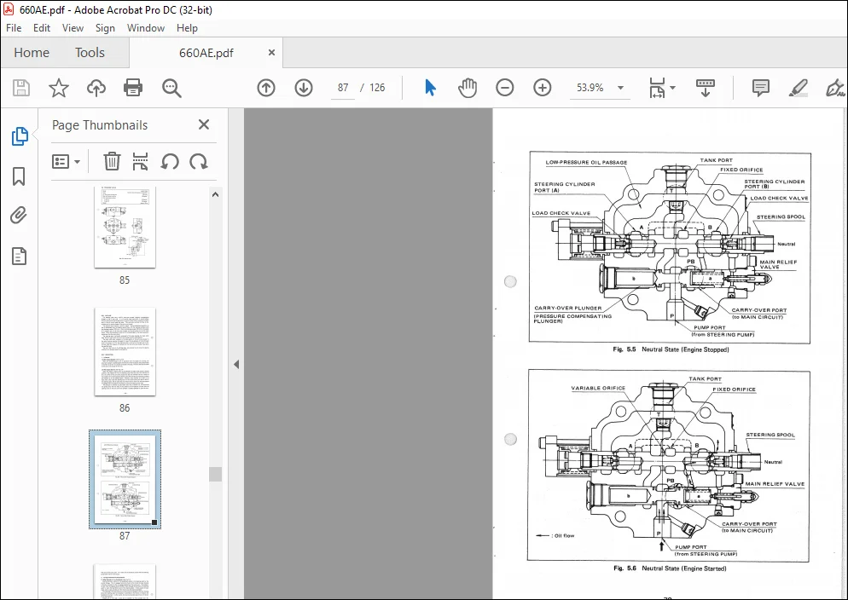Add a comment with speech bubble icon
Image resolution: width=848 pixels, height=600 pixels.
[x=761, y=88]
